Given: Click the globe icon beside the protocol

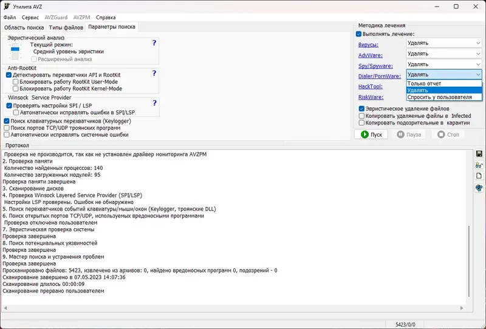Looking at the screenshot, I should tap(479, 188).
